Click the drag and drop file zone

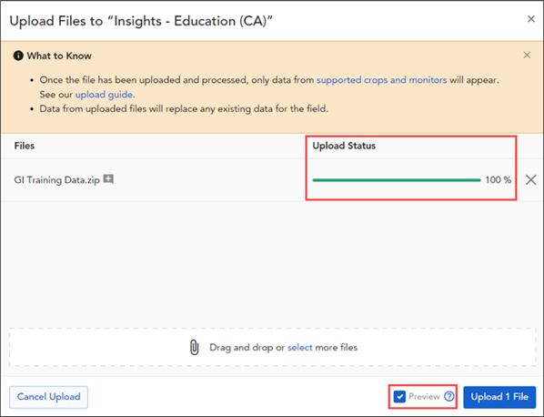(272, 347)
